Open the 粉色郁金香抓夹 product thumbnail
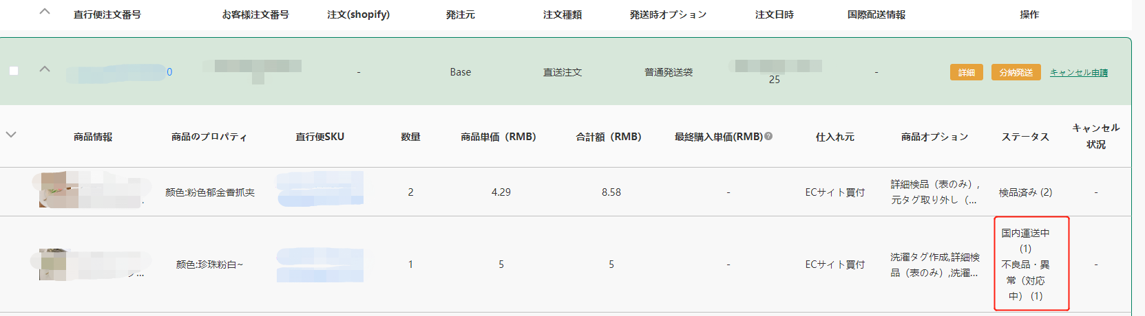 (54, 190)
